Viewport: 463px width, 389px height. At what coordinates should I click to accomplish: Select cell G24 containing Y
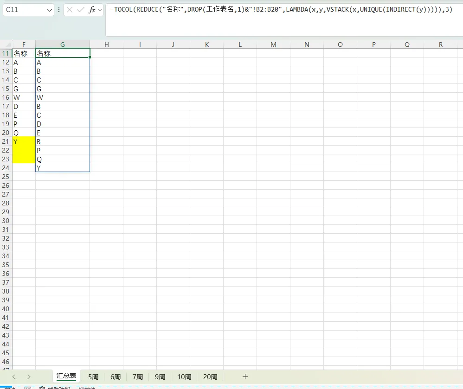(63, 168)
